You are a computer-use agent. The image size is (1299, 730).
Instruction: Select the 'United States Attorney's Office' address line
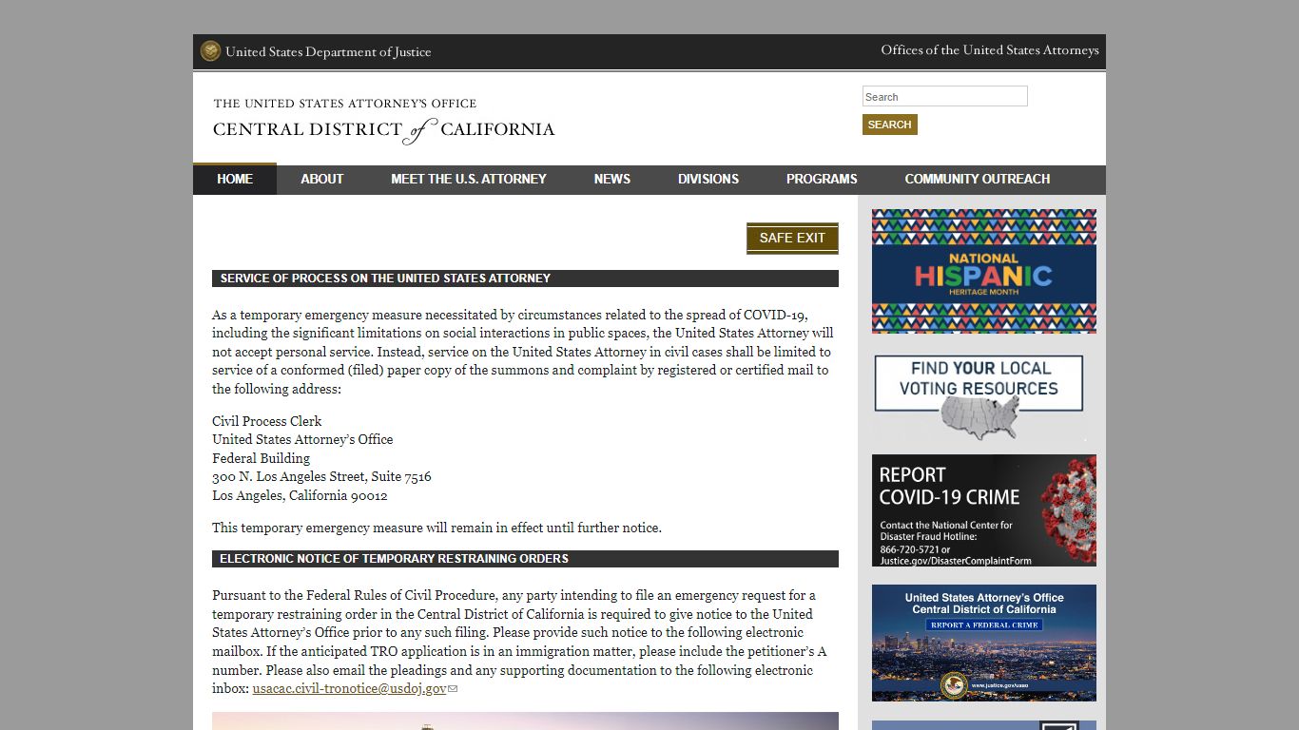pyautogui.click(x=302, y=439)
